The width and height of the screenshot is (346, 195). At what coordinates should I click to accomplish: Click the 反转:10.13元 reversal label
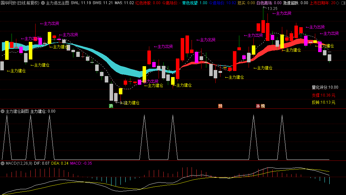[324, 102]
